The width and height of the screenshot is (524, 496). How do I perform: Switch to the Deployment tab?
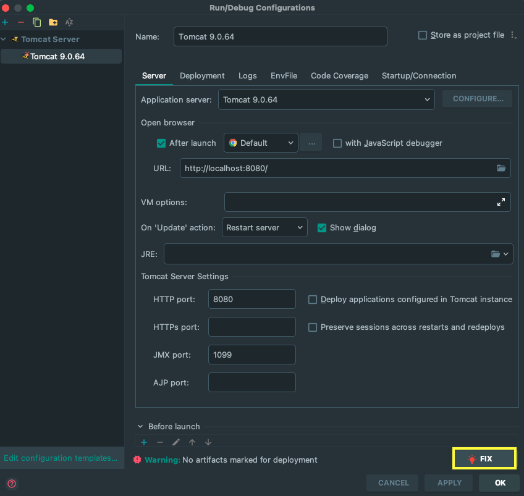[x=202, y=76]
